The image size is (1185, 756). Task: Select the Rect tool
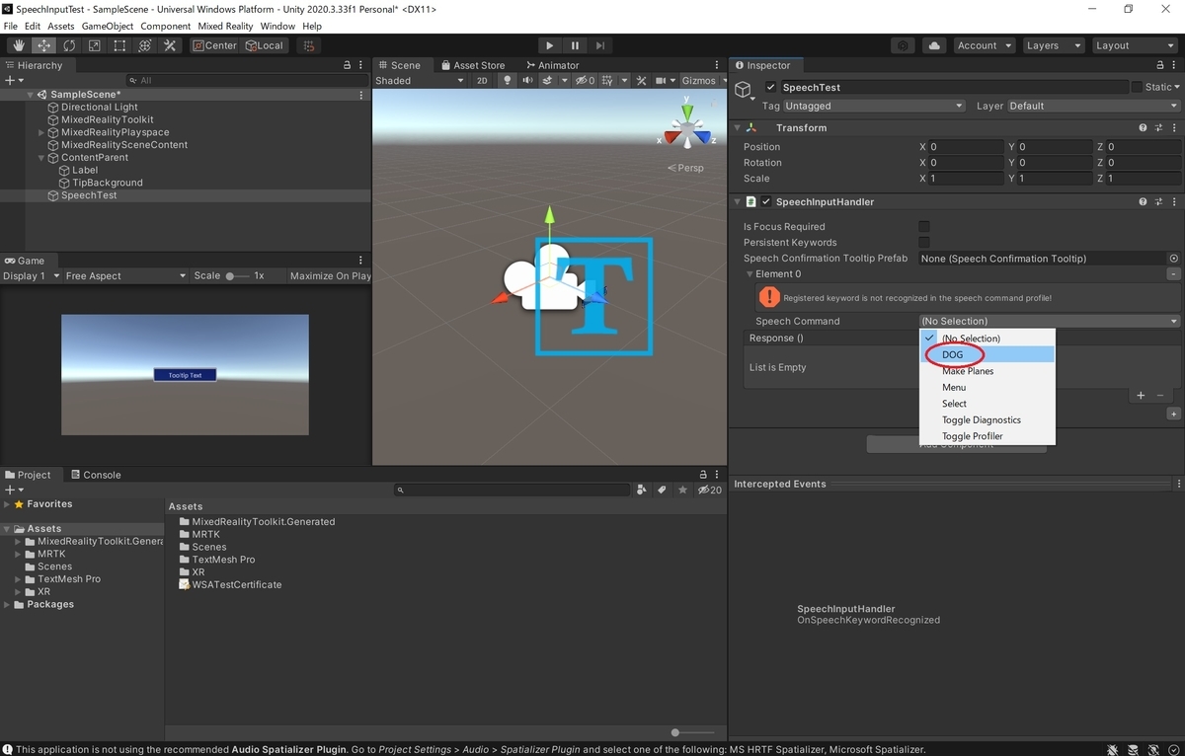point(119,45)
